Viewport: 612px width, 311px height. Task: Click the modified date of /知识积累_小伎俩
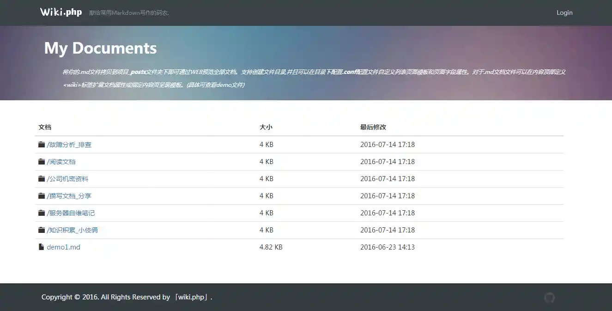(x=388, y=230)
